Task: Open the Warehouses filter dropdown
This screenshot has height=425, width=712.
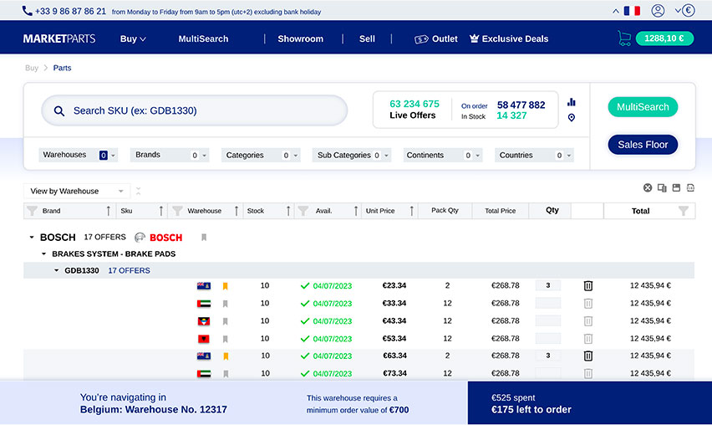Action: [79, 155]
